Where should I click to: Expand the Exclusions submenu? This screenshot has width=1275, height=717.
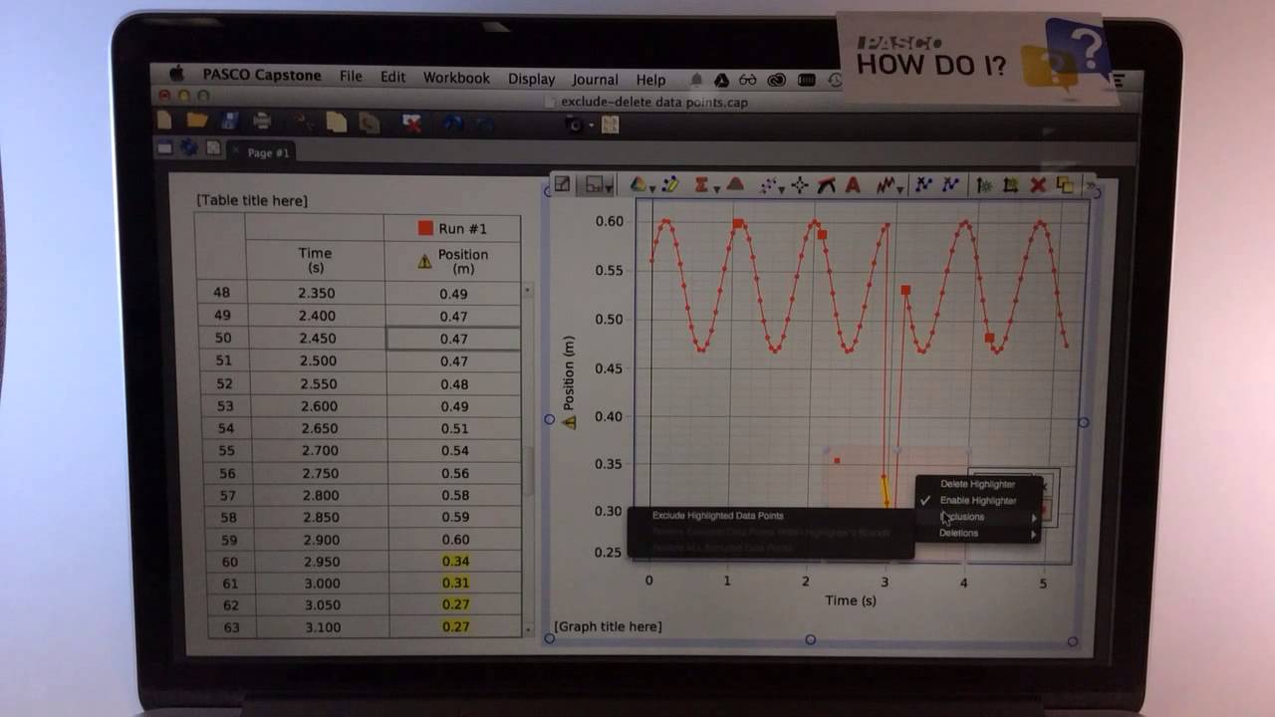979,517
